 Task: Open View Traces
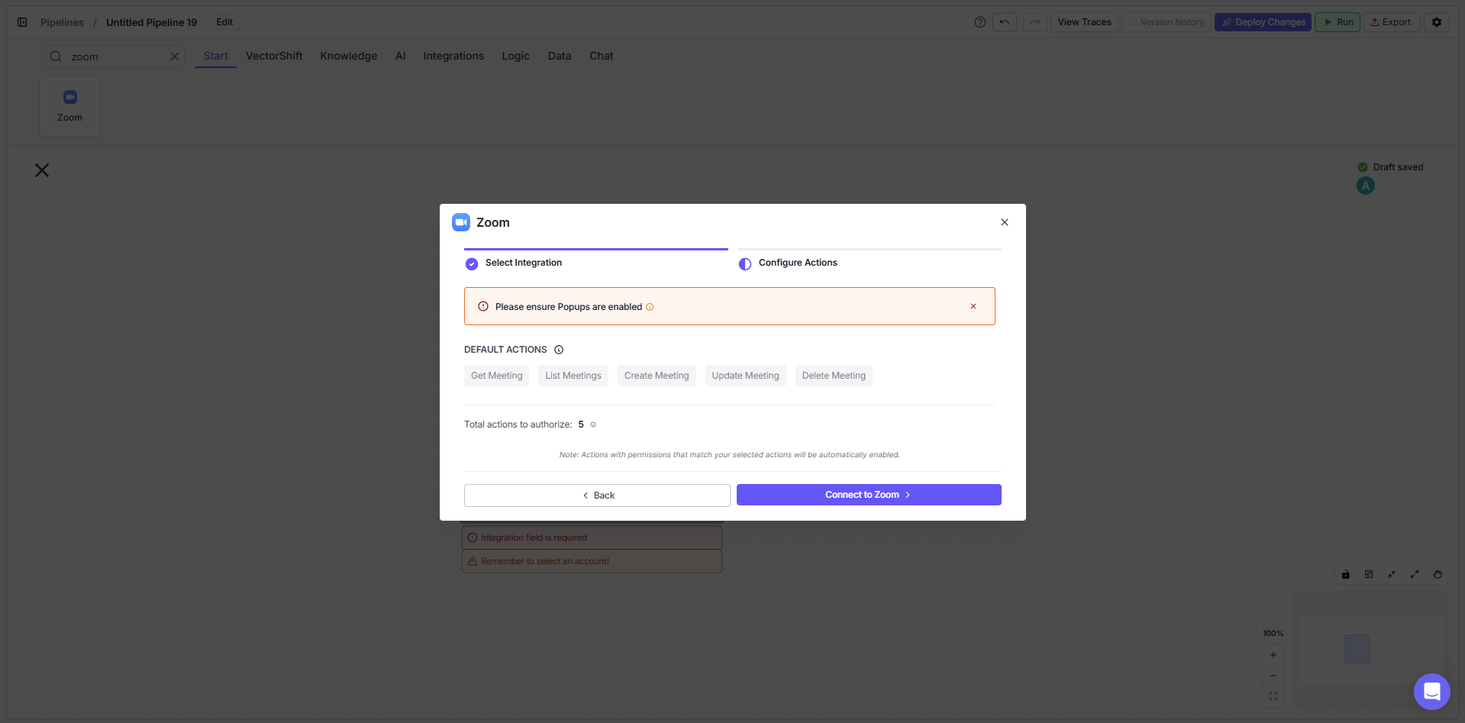pyautogui.click(x=1084, y=22)
